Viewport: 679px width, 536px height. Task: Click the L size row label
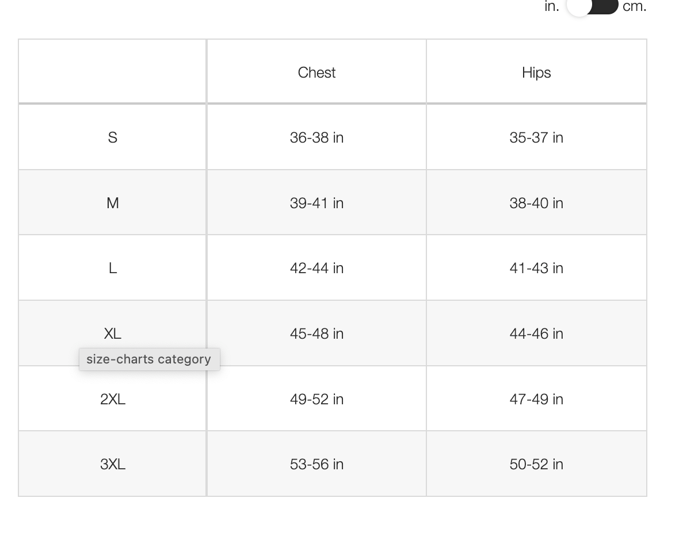[x=113, y=268]
